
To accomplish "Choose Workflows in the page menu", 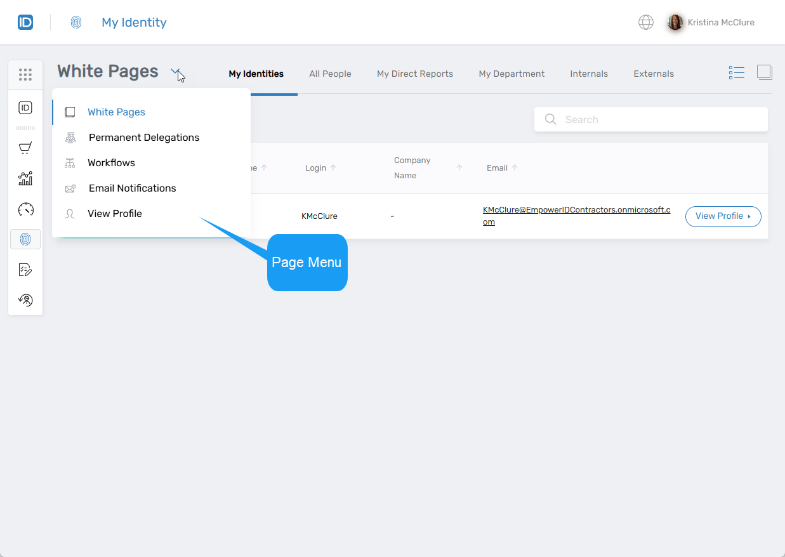I will [111, 163].
